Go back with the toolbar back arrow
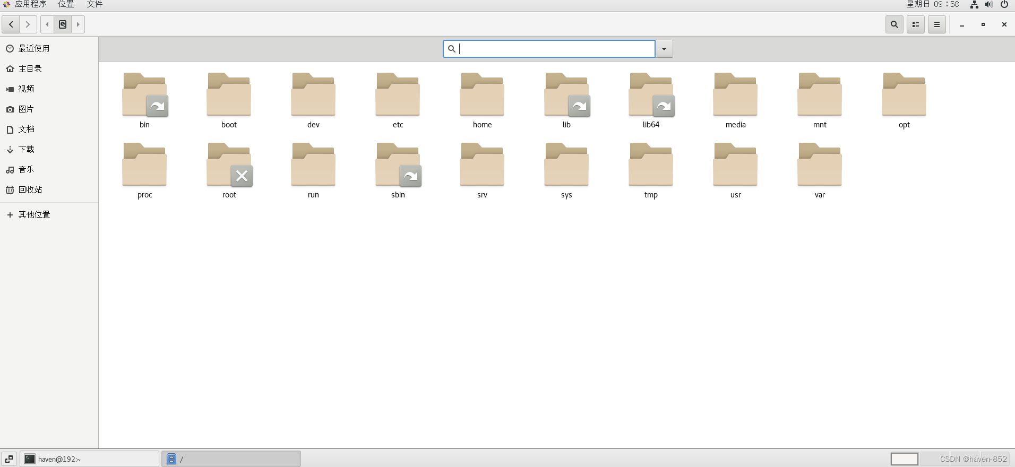1015x467 pixels. click(x=11, y=24)
